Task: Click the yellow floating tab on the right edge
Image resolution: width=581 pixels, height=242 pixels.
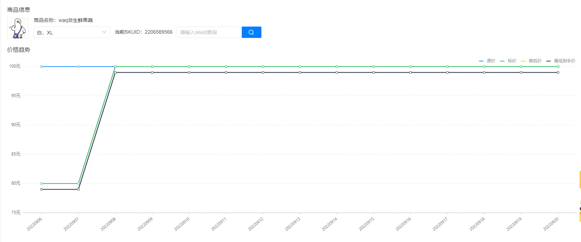Action: [580, 180]
